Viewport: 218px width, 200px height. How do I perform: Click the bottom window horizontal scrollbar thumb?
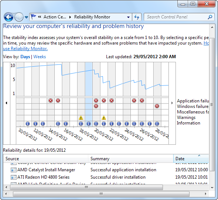coord(101,194)
